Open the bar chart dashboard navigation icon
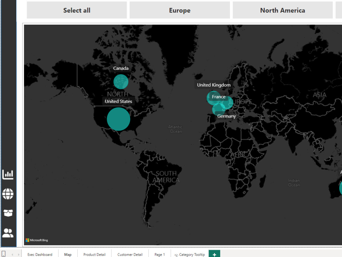Screen dimensions: 342x257 point(8,174)
